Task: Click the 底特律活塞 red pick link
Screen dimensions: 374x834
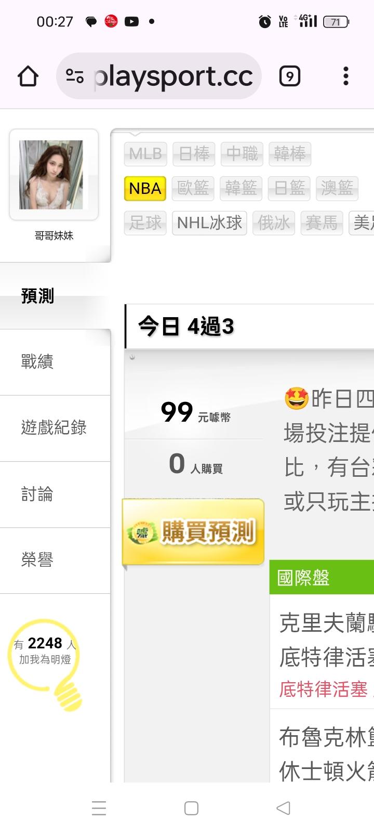Action: pos(323,689)
